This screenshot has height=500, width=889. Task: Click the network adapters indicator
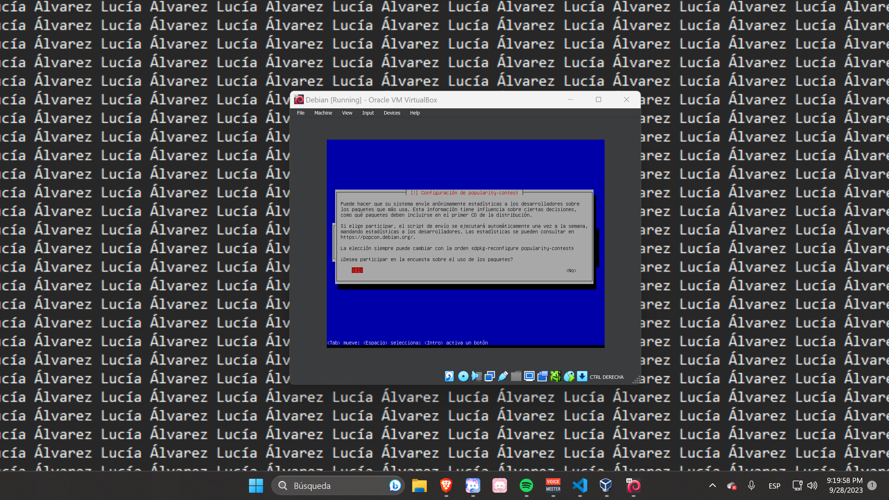[489, 376]
